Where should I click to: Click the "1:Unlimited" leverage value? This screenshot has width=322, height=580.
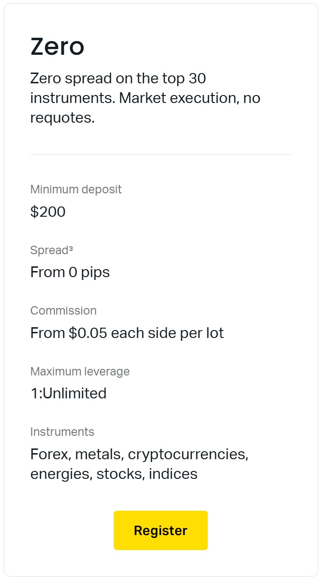[x=68, y=393]
